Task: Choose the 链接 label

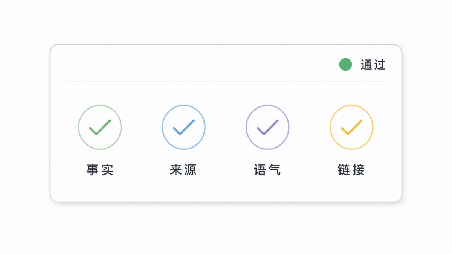Action: point(351,170)
